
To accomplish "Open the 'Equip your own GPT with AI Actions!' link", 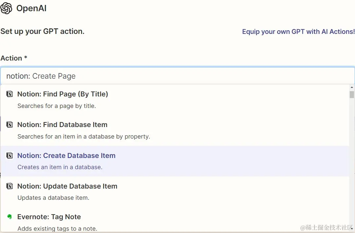I will click(x=298, y=32).
